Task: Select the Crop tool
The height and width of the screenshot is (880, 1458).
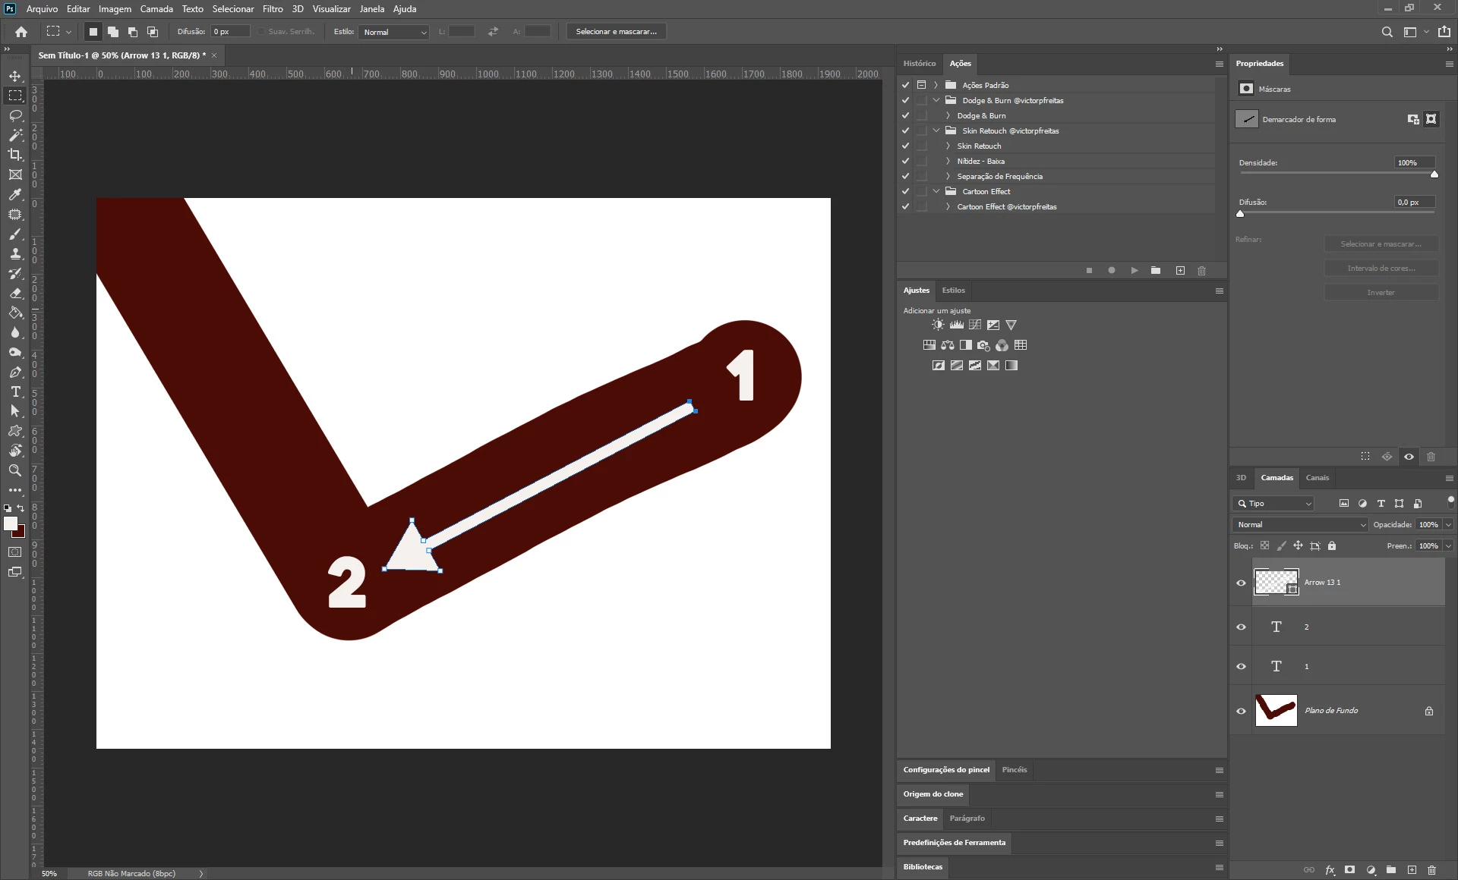Action: click(15, 155)
